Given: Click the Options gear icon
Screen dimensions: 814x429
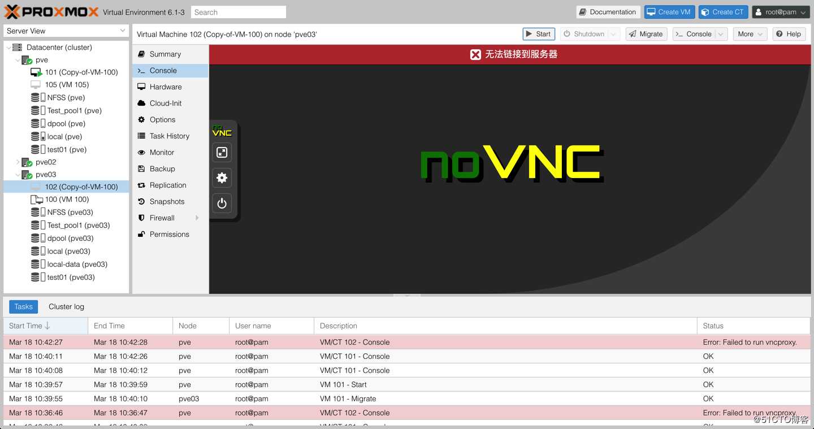Looking at the screenshot, I should (141, 120).
